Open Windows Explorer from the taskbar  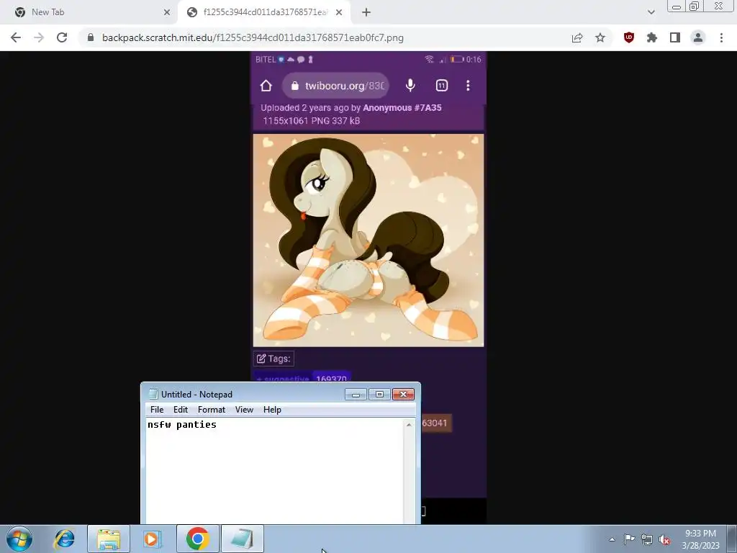tap(109, 539)
